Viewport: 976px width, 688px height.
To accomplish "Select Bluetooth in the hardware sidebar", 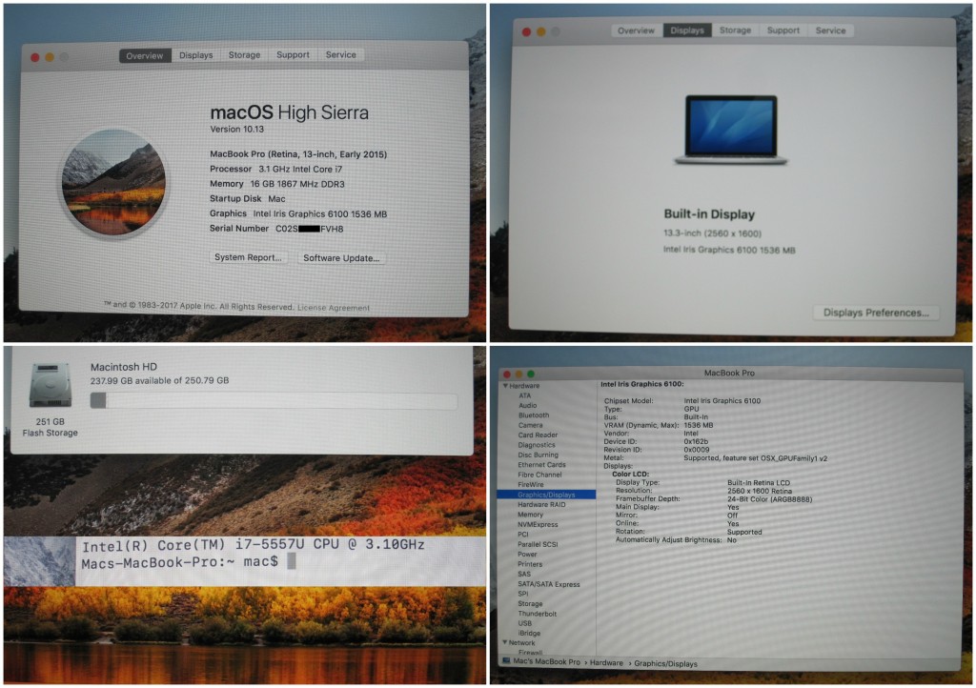I will (534, 415).
